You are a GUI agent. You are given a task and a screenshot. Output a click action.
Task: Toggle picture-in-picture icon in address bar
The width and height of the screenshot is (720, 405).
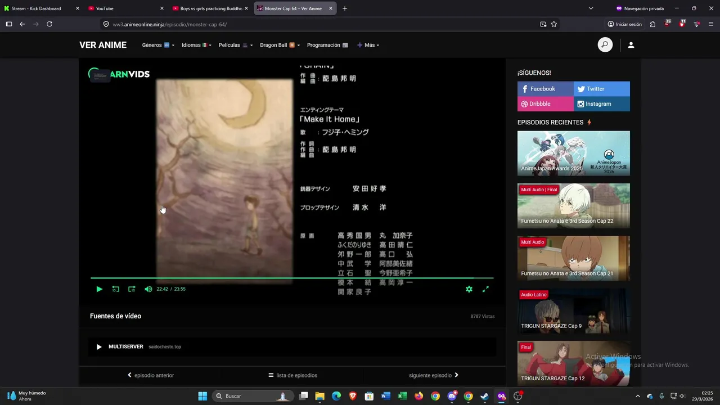[x=543, y=24]
